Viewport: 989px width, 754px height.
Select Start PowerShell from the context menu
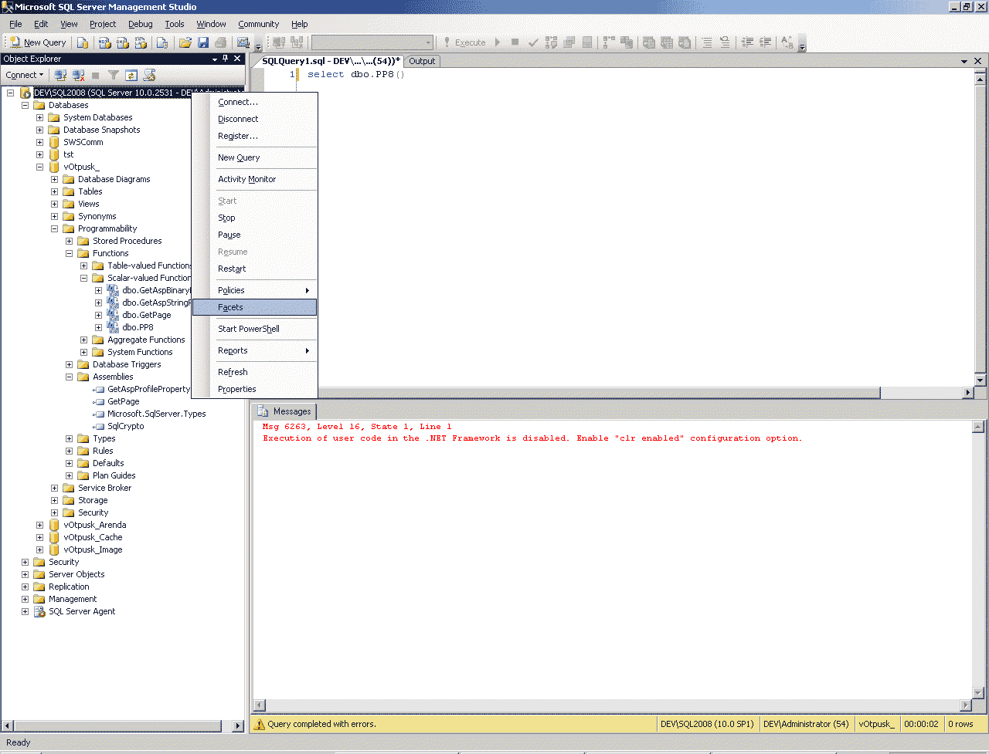coord(254,329)
